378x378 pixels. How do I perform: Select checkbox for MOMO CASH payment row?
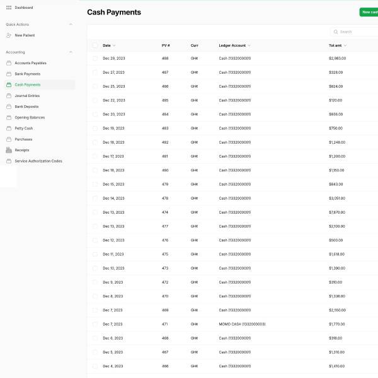coord(95,324)
